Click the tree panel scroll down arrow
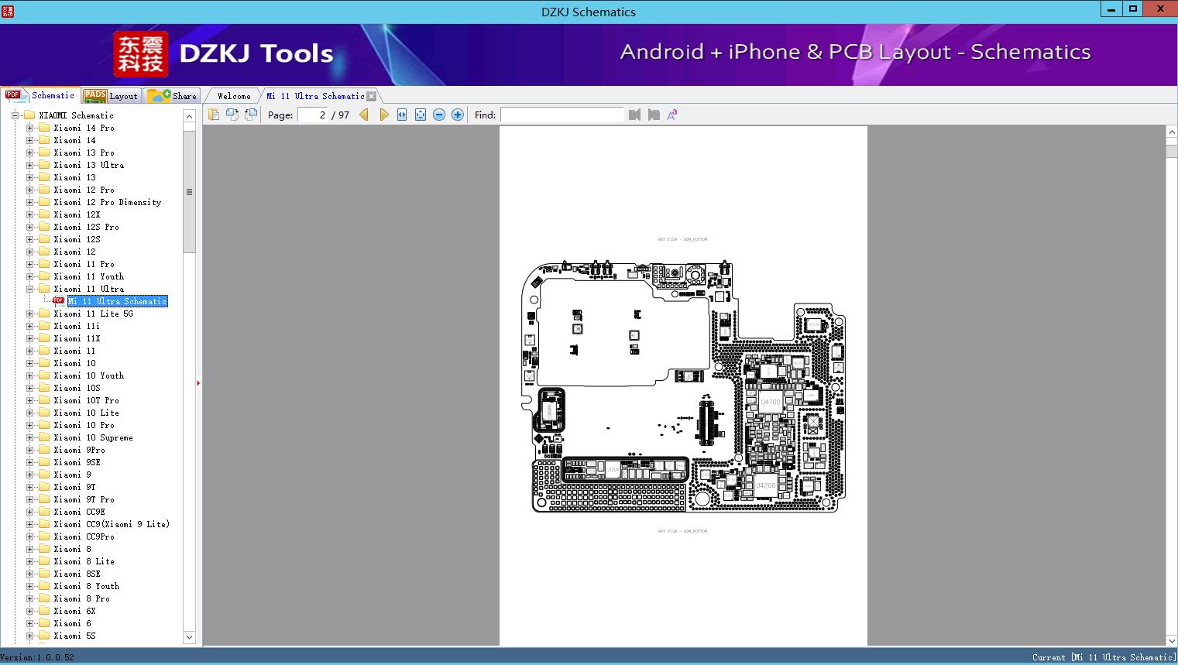1178x665 pixels. coord(189,637)
